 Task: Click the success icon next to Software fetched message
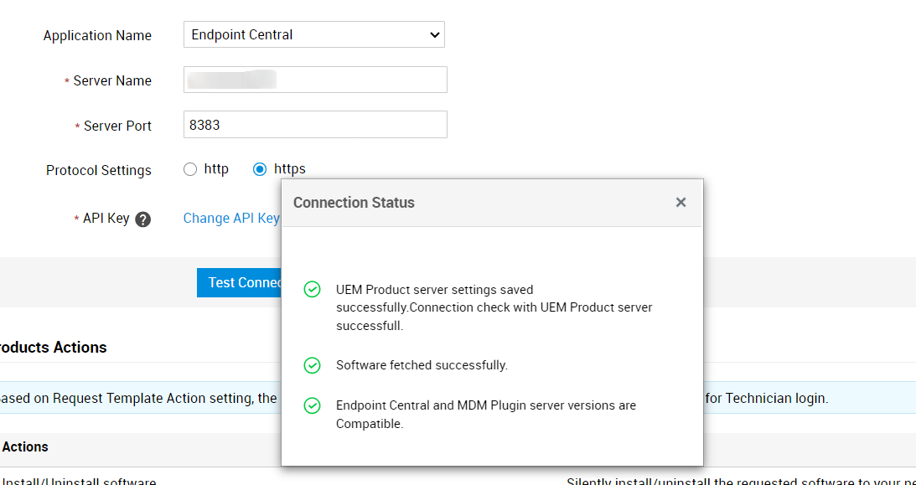point(313,365)
